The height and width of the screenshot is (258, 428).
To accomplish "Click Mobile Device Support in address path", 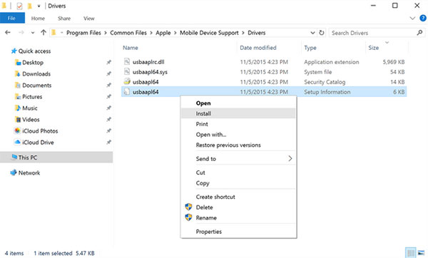I will (x=209, y=33).
